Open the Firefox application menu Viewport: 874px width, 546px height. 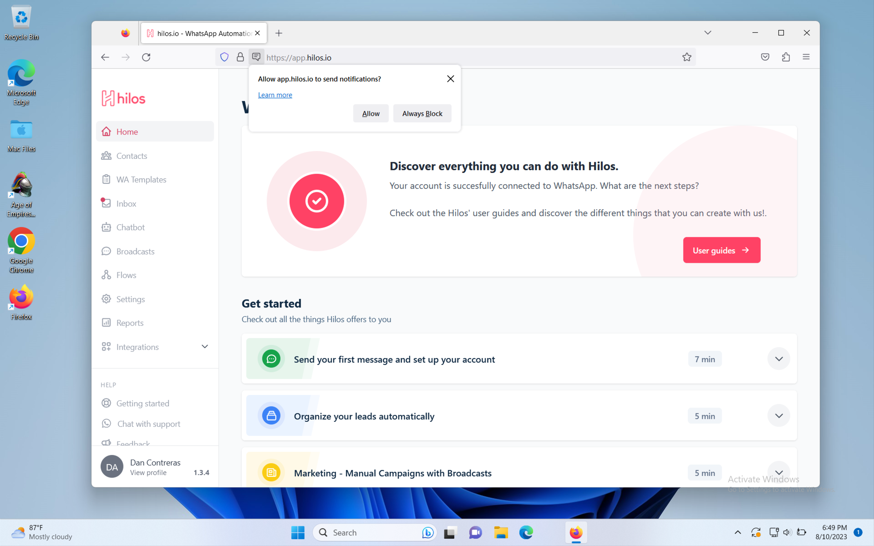(x=806, y=57)
